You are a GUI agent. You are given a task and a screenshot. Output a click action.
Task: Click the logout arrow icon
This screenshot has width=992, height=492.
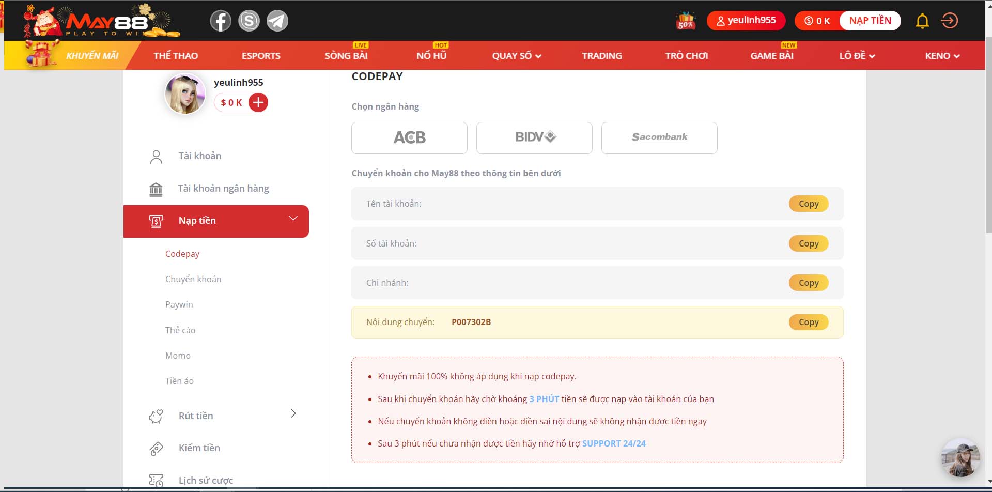point(950,21)
